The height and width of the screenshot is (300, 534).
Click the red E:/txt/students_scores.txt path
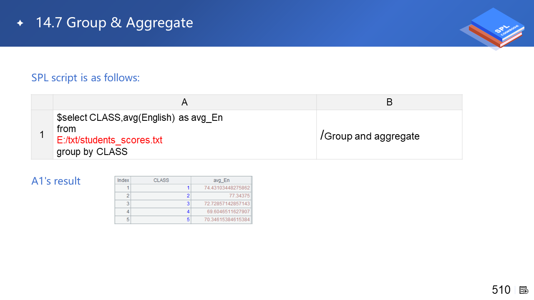pyautogui.click(x=109, y=140)
